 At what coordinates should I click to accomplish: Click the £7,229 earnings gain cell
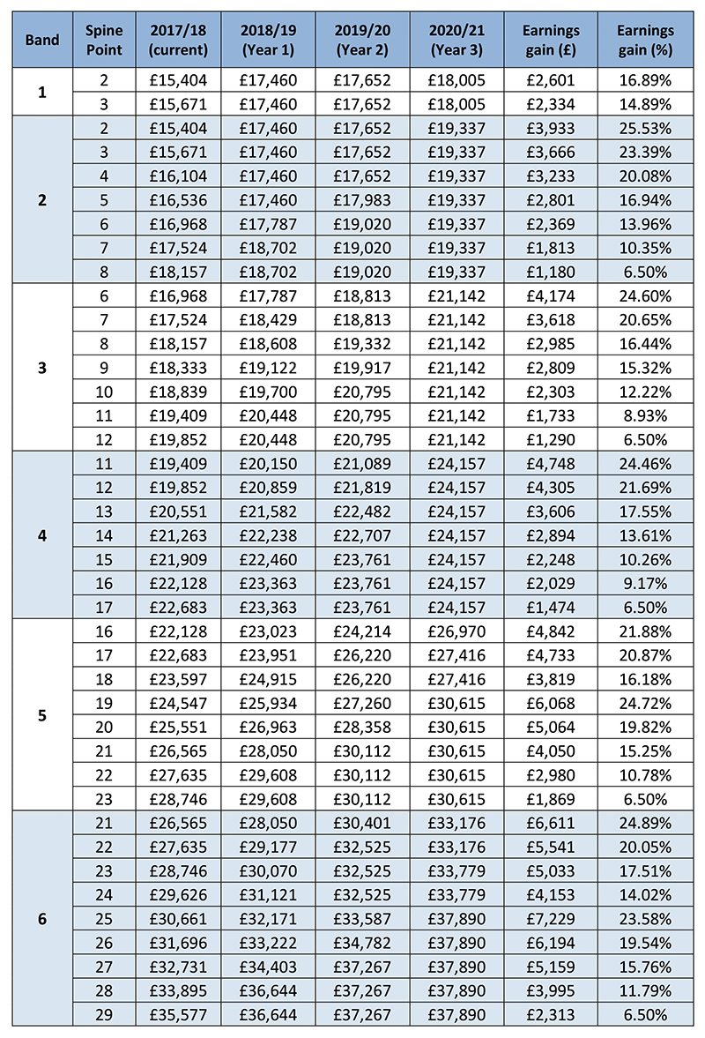(x=551, y=918)
